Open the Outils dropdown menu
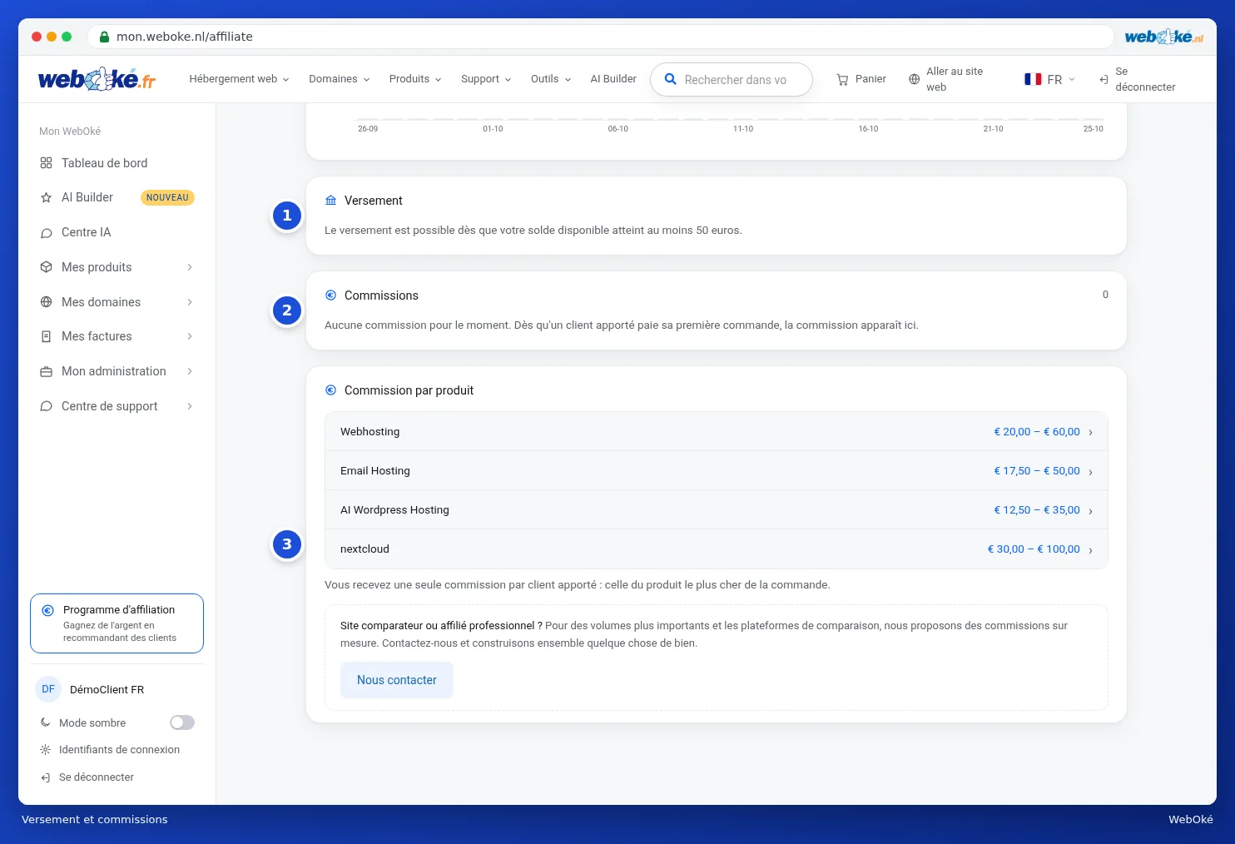The image size is (1235, 844). click(x=551, y=79)
